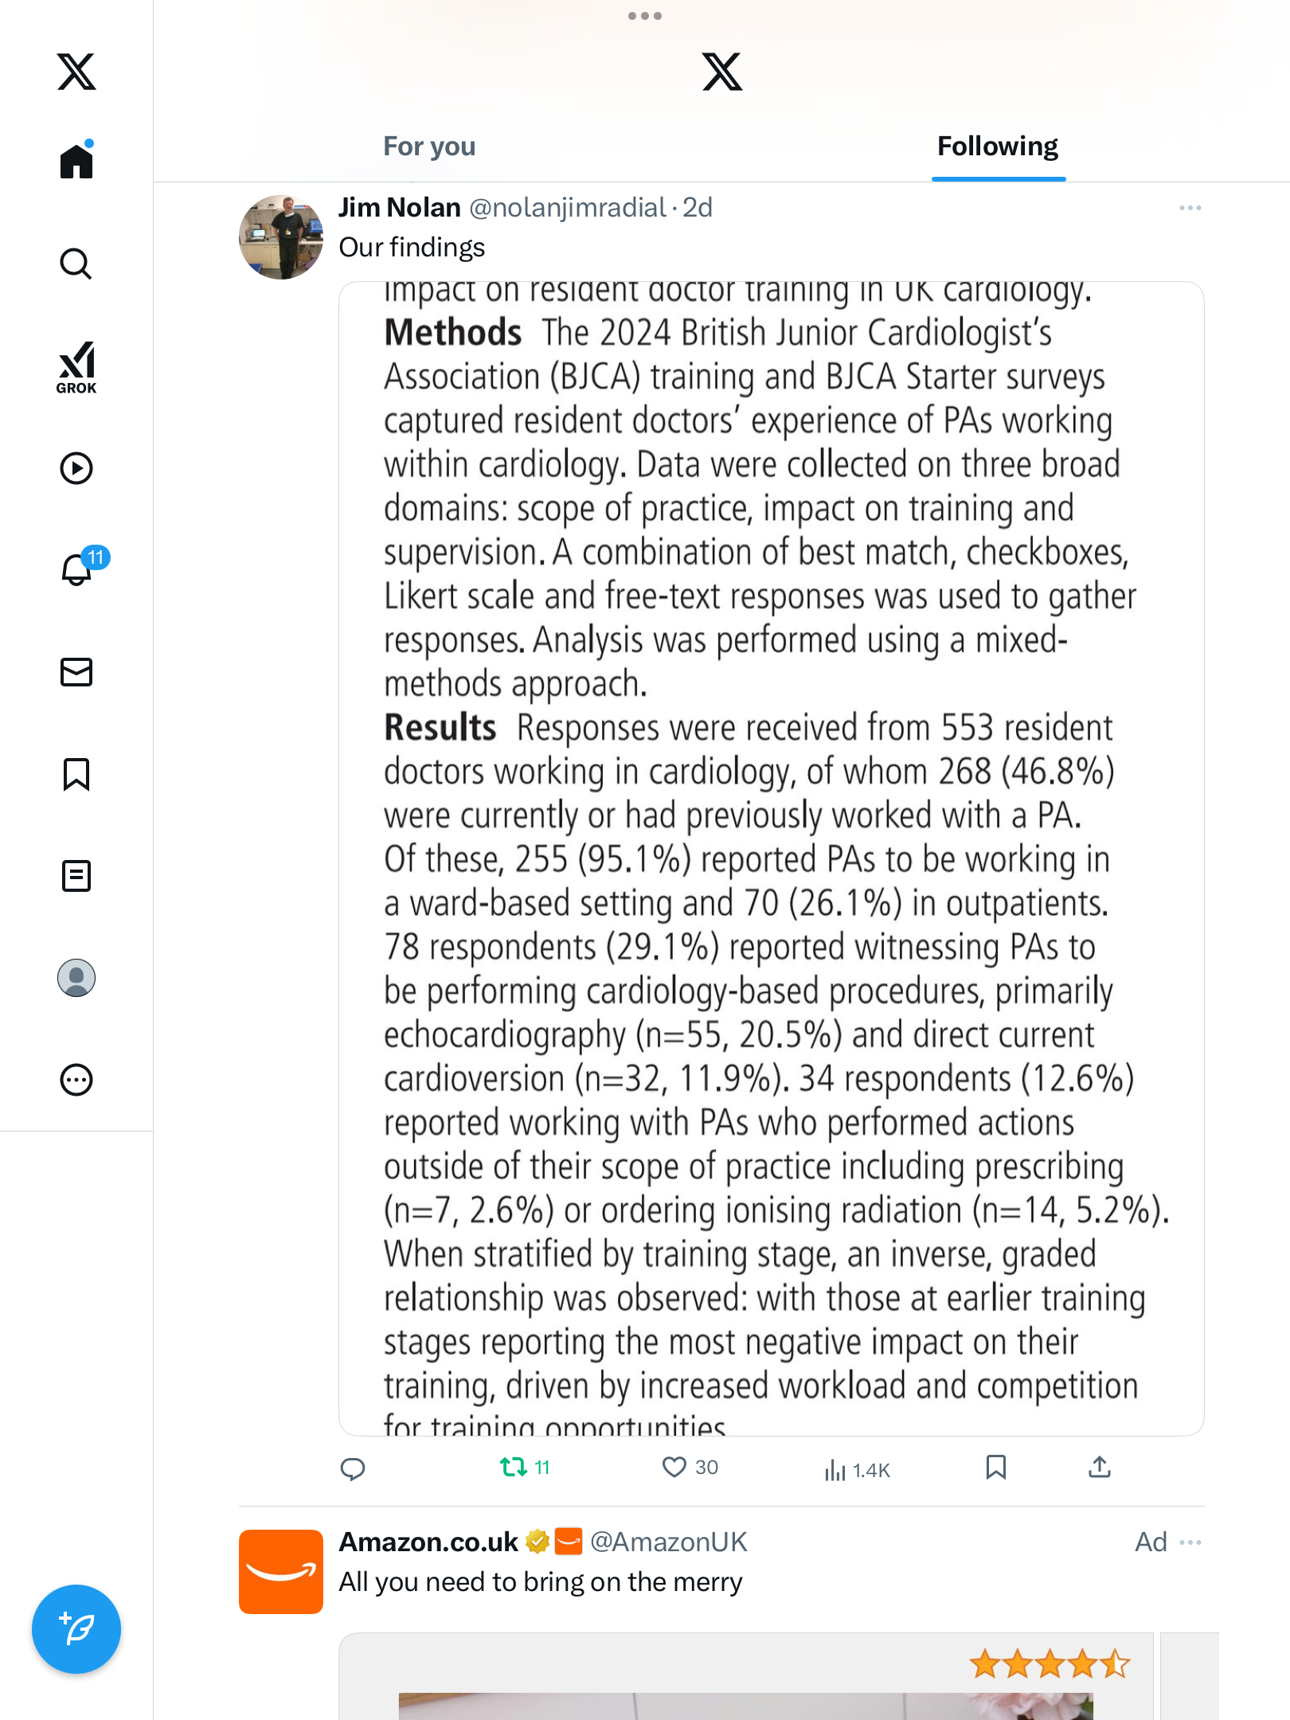Expand the sidebar More circle menu

click(76, 1080)
